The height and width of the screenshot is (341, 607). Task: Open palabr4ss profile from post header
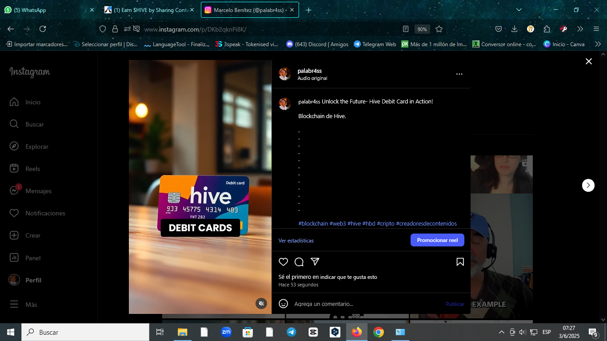point(310,71)
